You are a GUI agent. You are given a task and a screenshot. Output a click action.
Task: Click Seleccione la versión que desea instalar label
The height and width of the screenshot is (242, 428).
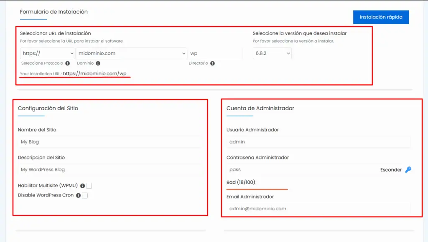click(x=300, y=33)
